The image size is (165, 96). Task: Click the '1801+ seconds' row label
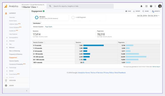click(38, 62)
